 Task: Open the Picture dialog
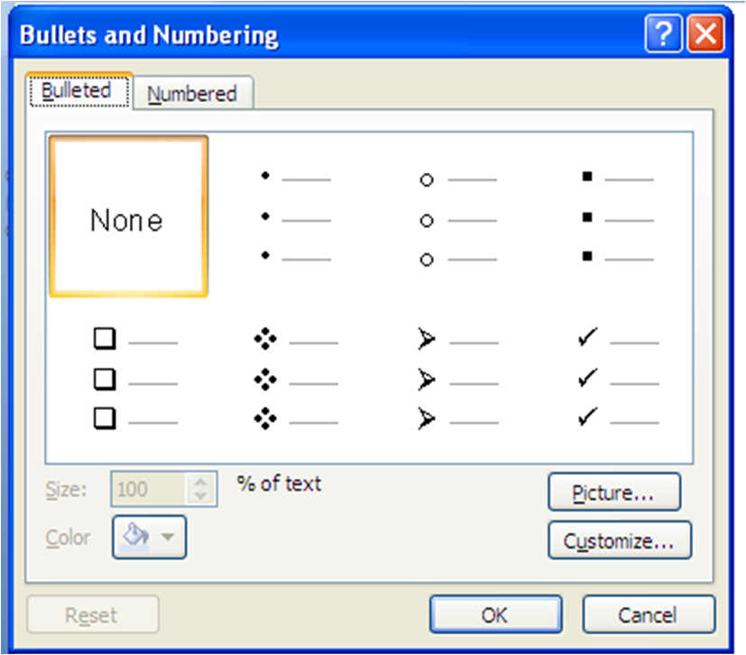tap(613, 492)
